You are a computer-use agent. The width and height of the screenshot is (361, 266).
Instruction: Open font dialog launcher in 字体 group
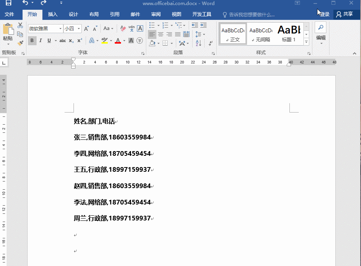pos(143,53)
